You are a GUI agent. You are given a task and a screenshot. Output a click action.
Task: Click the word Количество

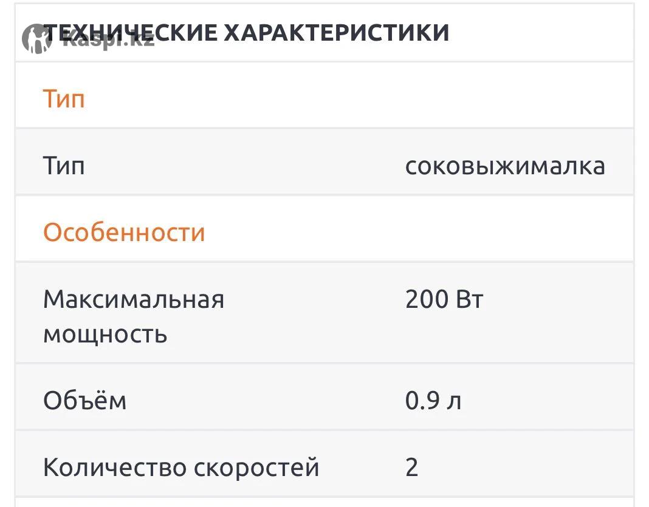tap(114, 468)
